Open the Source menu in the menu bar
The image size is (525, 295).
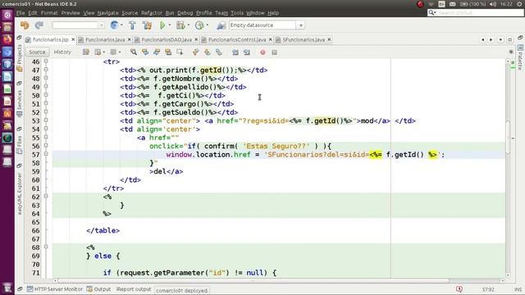click(130, 13)
